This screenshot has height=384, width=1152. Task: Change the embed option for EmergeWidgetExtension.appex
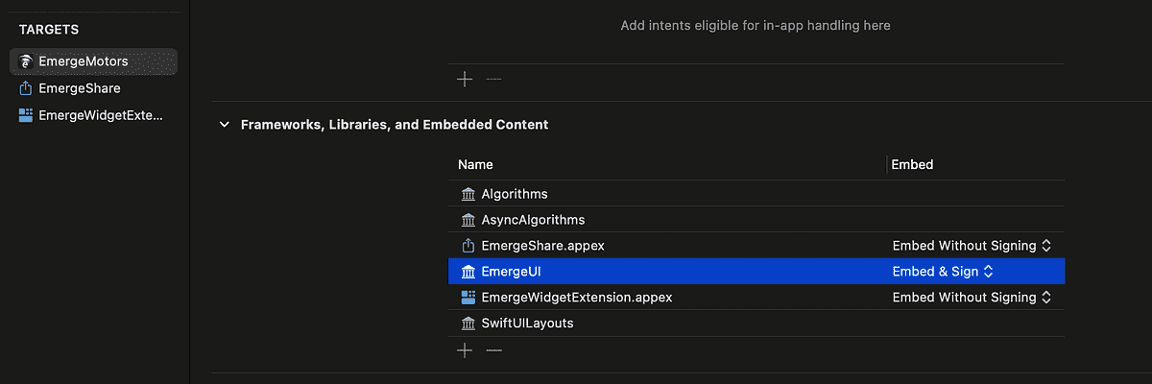pos(972,298)
